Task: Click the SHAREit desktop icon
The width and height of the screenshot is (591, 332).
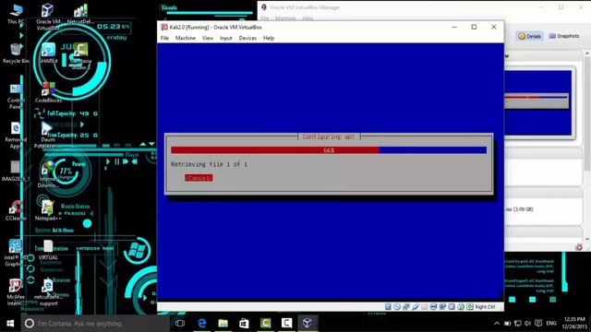Action: (x=48, y=53)
